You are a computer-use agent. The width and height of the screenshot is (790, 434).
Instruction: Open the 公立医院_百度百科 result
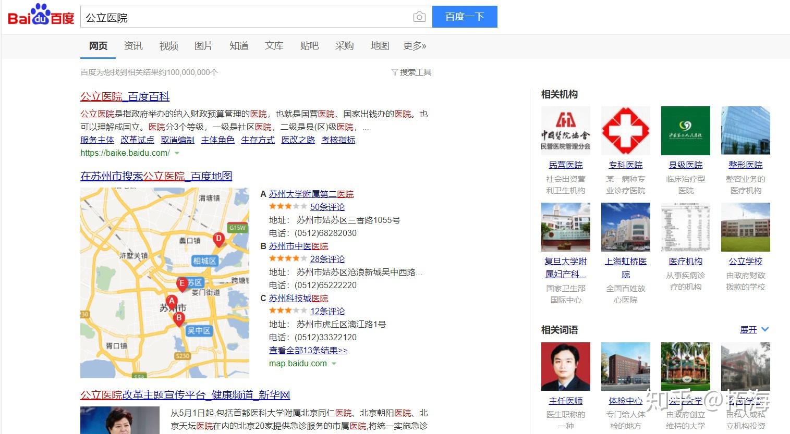tap(125, 96)
